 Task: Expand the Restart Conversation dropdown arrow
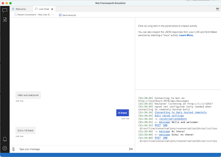tap(53, 15)
